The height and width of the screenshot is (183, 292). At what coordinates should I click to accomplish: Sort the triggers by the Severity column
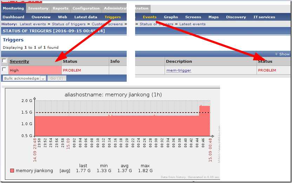coord(19,61)
